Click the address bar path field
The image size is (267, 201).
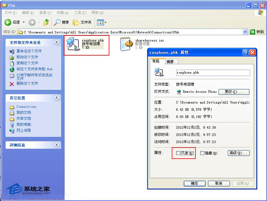coord(130,32)
